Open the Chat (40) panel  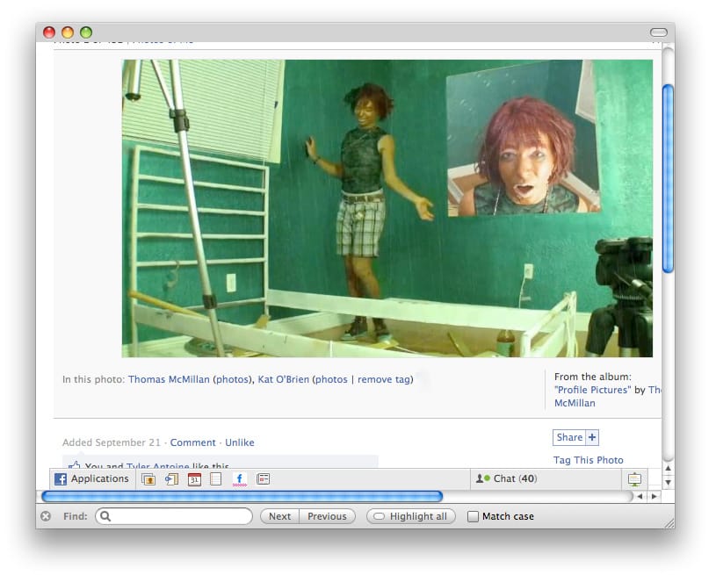coord(506,478)
